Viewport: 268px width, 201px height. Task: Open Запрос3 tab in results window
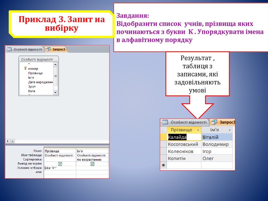click(223, 122)
